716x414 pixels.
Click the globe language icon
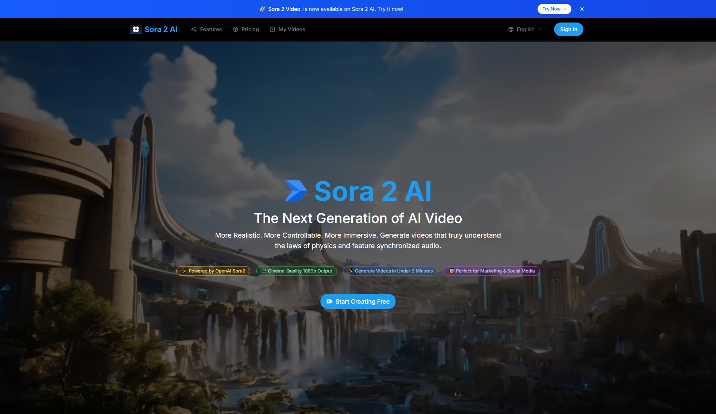click(x=511, y=29)
